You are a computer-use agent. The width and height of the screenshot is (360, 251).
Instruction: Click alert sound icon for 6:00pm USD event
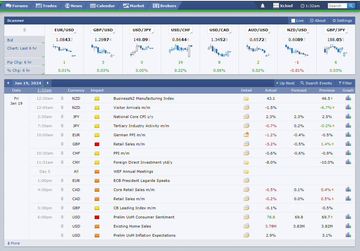pos(62,217)
